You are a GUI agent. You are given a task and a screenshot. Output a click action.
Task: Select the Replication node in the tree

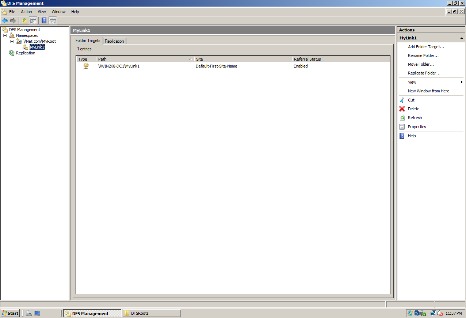coord(25,53)
